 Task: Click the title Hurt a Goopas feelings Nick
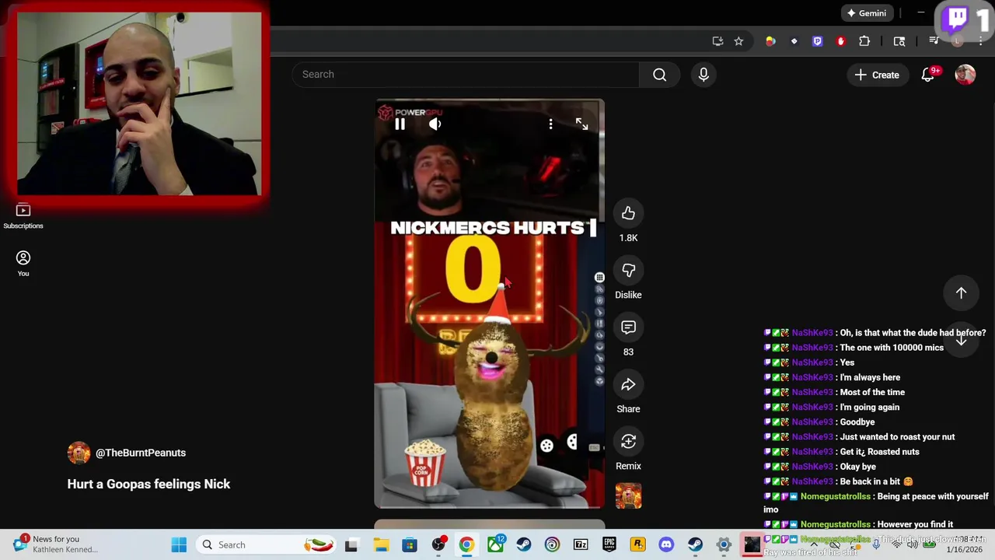148,484
